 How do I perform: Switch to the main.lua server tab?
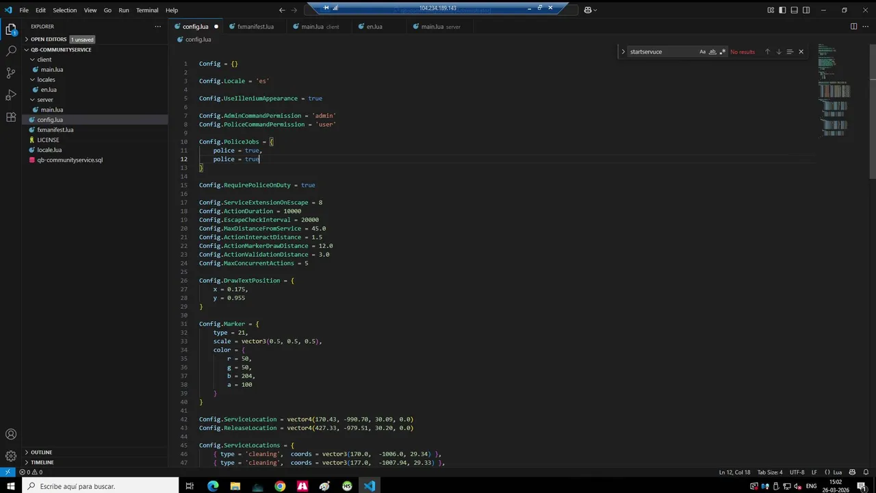pyautogui.click(x=439, y=27)
